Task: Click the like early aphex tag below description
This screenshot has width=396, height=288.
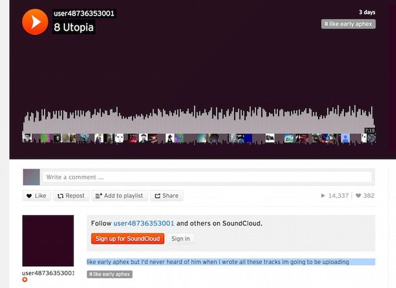Action: (110, 274)
